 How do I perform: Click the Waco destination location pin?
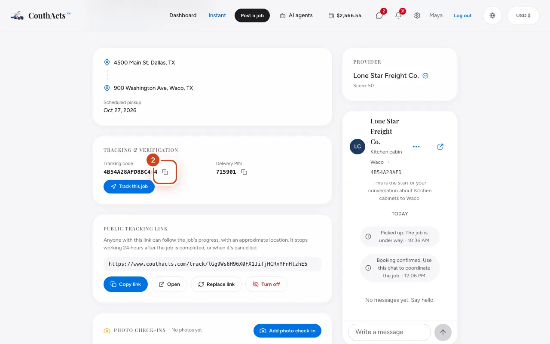click(107, 88)
